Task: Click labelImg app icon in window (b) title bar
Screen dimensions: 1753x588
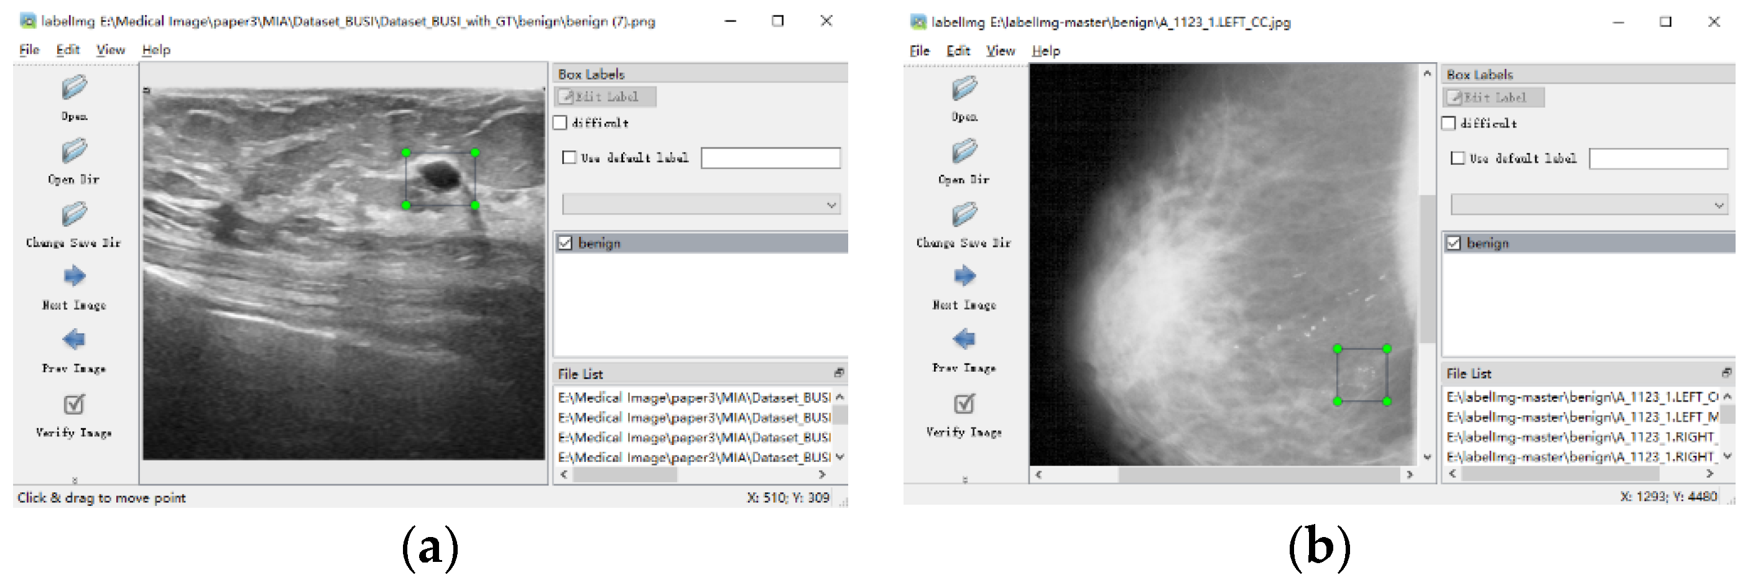Action: 918,22
